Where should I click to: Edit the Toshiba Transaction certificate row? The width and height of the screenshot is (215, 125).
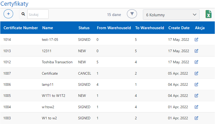196,62
